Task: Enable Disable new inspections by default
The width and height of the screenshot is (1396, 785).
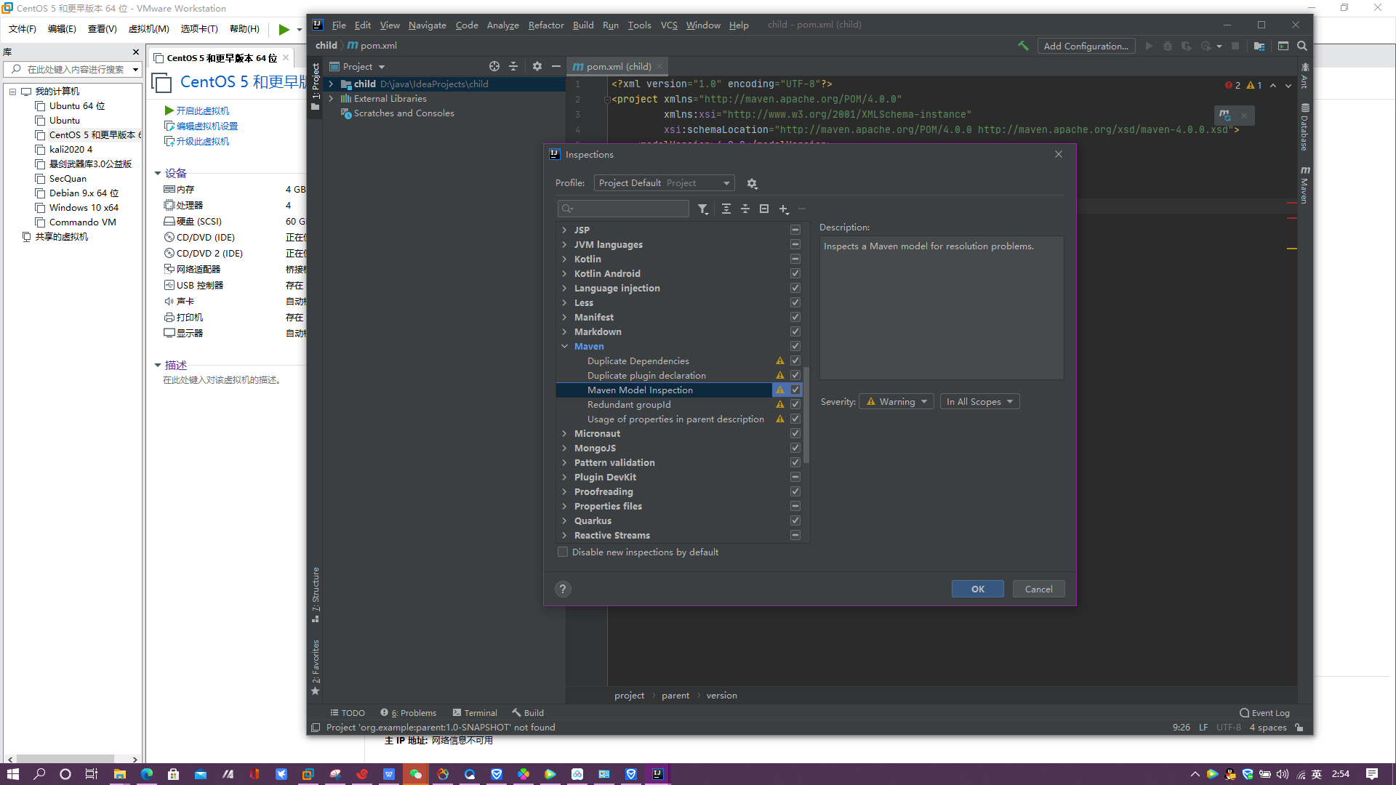Action: click(x=563, y=552)
